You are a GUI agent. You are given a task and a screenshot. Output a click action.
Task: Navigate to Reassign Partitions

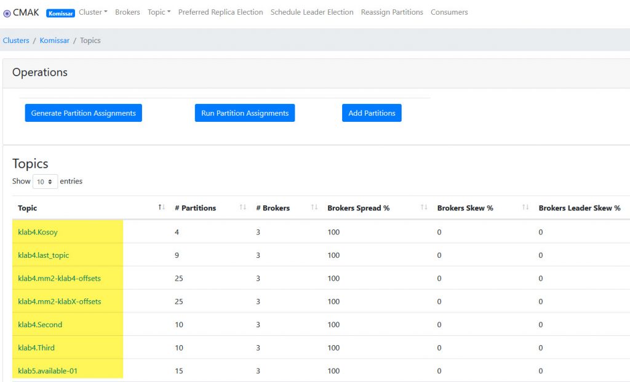tap(392, 12)
